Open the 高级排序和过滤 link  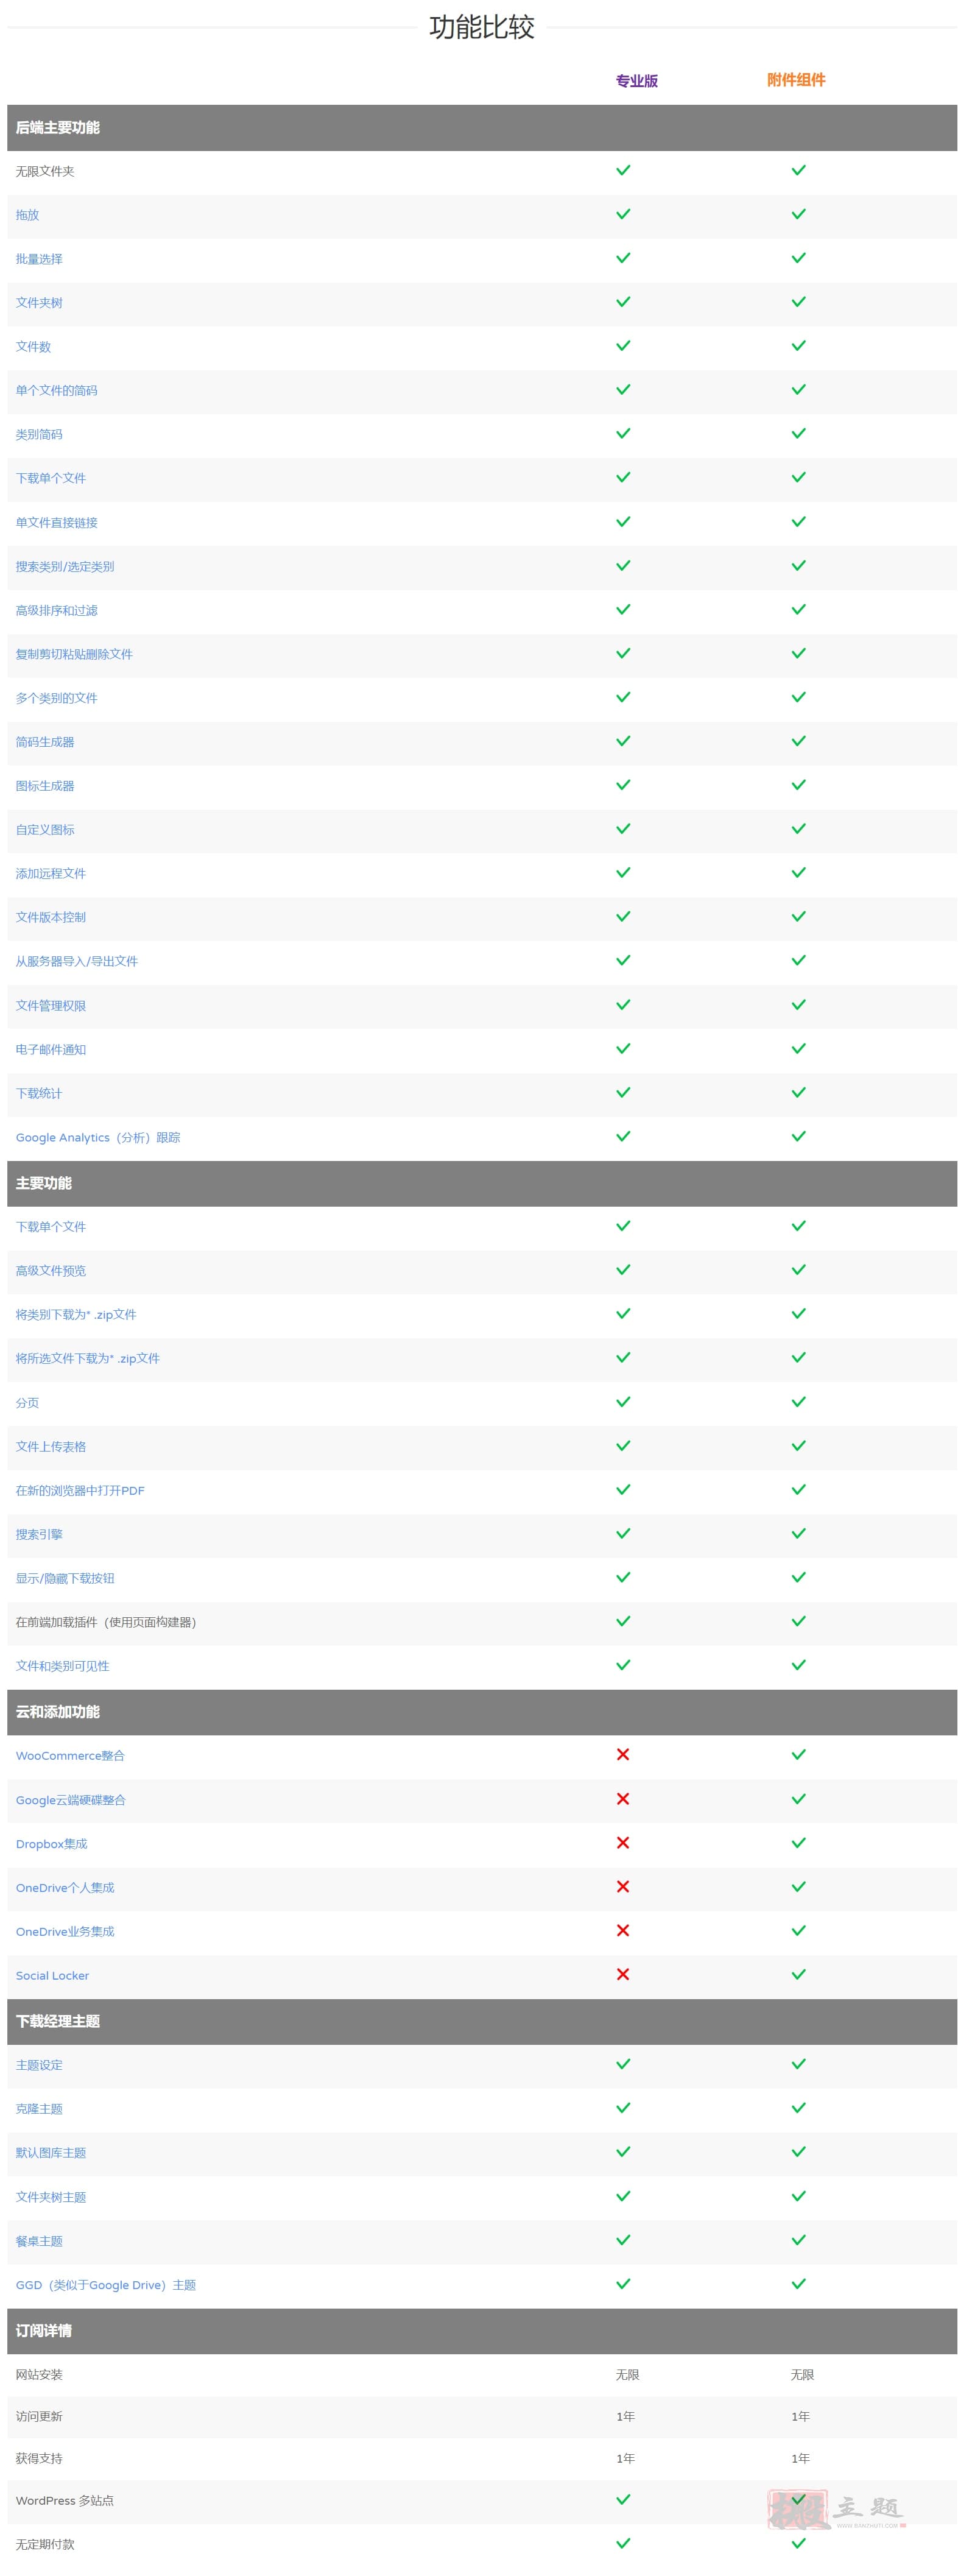(56, 611)
